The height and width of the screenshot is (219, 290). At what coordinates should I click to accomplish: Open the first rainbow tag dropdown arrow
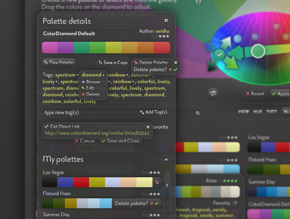point(127,75)
